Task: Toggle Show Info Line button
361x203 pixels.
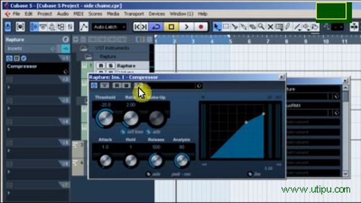Action: [x=43, y=27]
